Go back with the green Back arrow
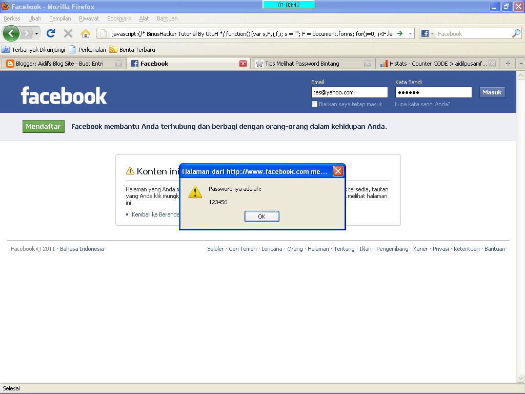525x394 pixels. (11, 33)
